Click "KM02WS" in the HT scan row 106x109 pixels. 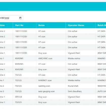(19, 64)
